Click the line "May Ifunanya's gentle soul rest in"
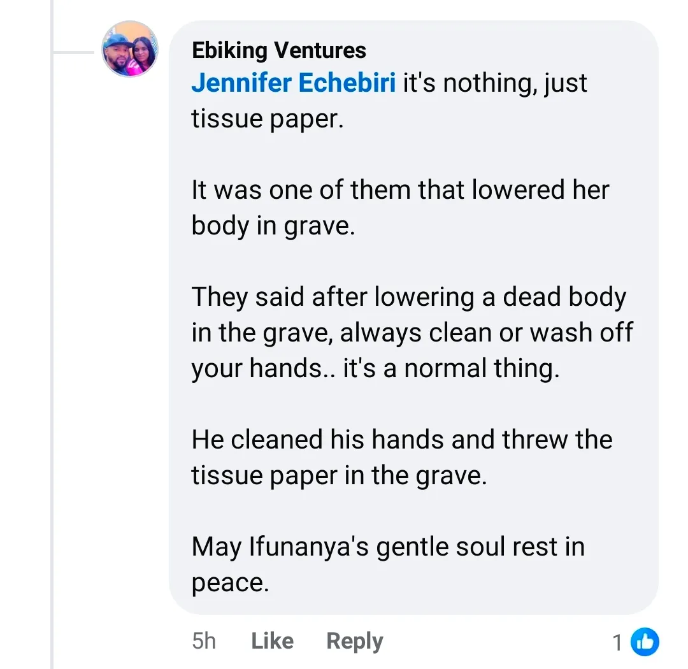The image size is (688, 669). (388, 547)
